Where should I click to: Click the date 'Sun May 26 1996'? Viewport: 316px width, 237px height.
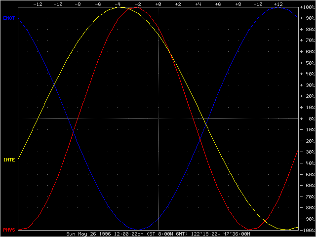pyautogui.click(x=89, y=234)
